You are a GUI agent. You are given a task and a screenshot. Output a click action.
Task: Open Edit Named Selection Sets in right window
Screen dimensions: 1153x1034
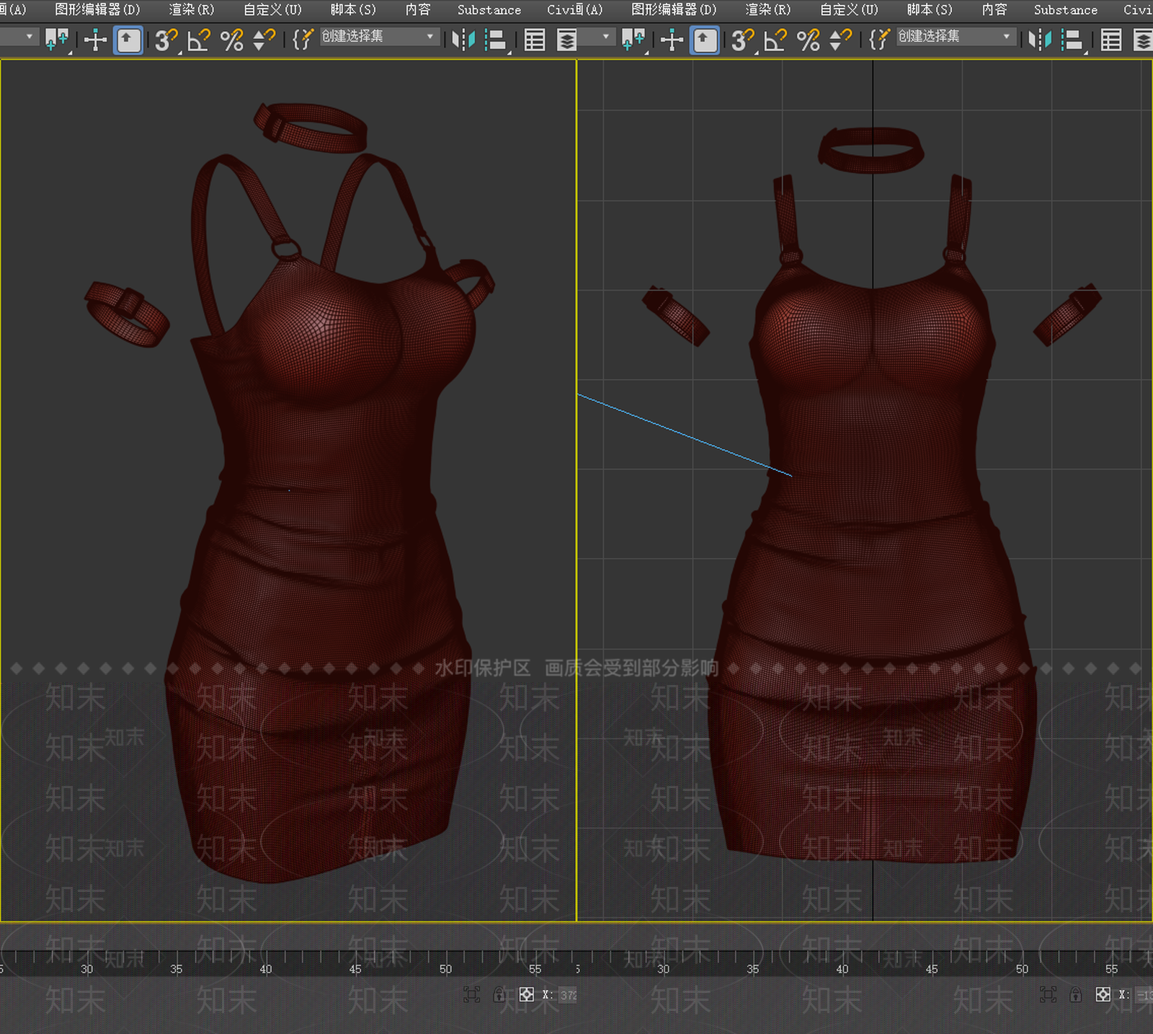coord(879,40)
